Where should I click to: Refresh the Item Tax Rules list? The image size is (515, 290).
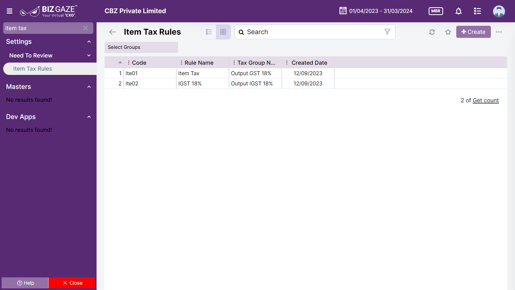click(x=432, y=32)
